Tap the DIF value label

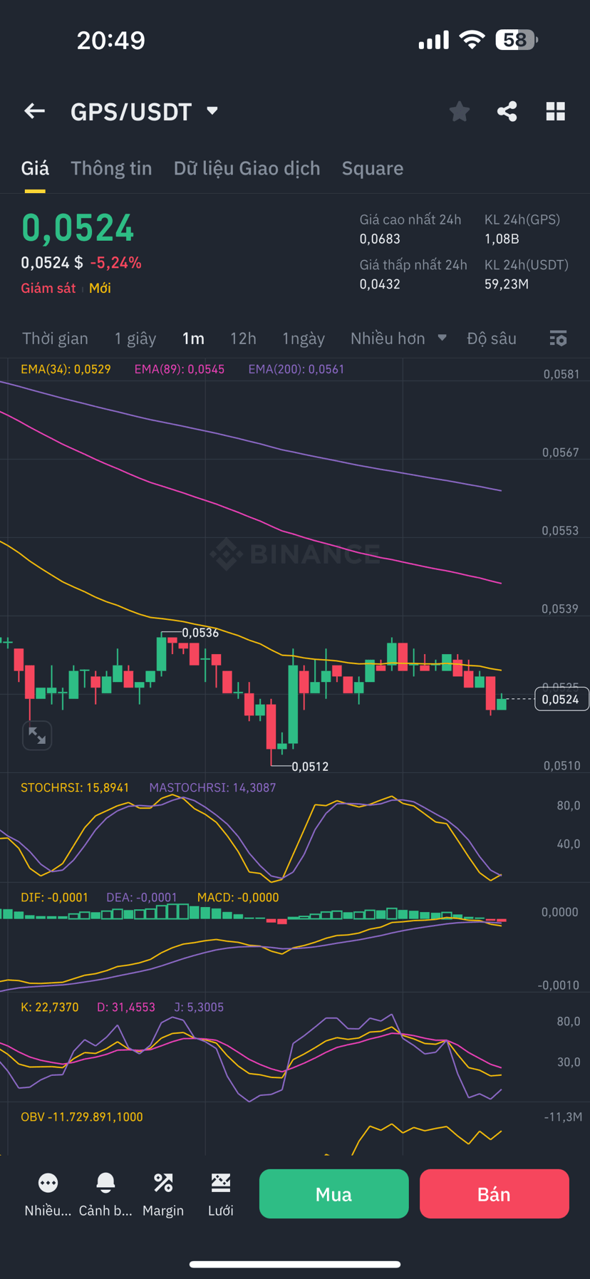tap(55, 898)
